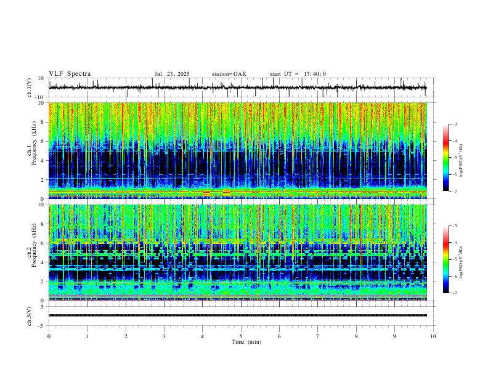Screen dimensions: 488x377
Task: Select the "start UT = 17:40:0" text
Action: click(x=298, y=74)
